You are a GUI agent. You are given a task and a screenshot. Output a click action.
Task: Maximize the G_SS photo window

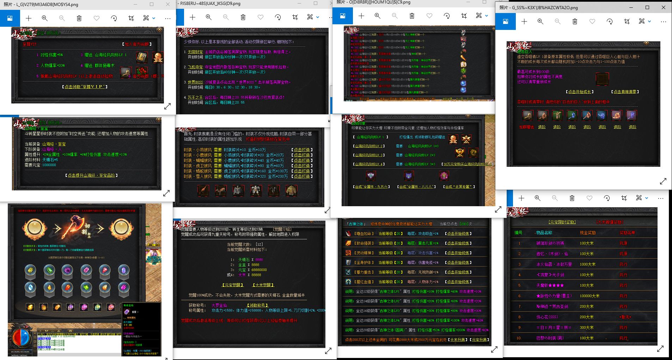click(647, 7)
